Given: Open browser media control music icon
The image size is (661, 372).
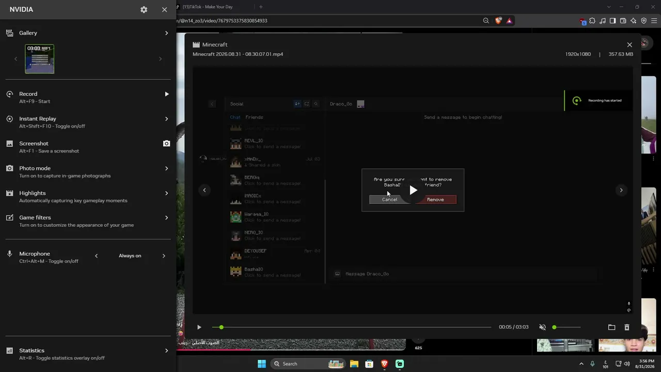Looking at the screenshot, I should pos(603,21).
